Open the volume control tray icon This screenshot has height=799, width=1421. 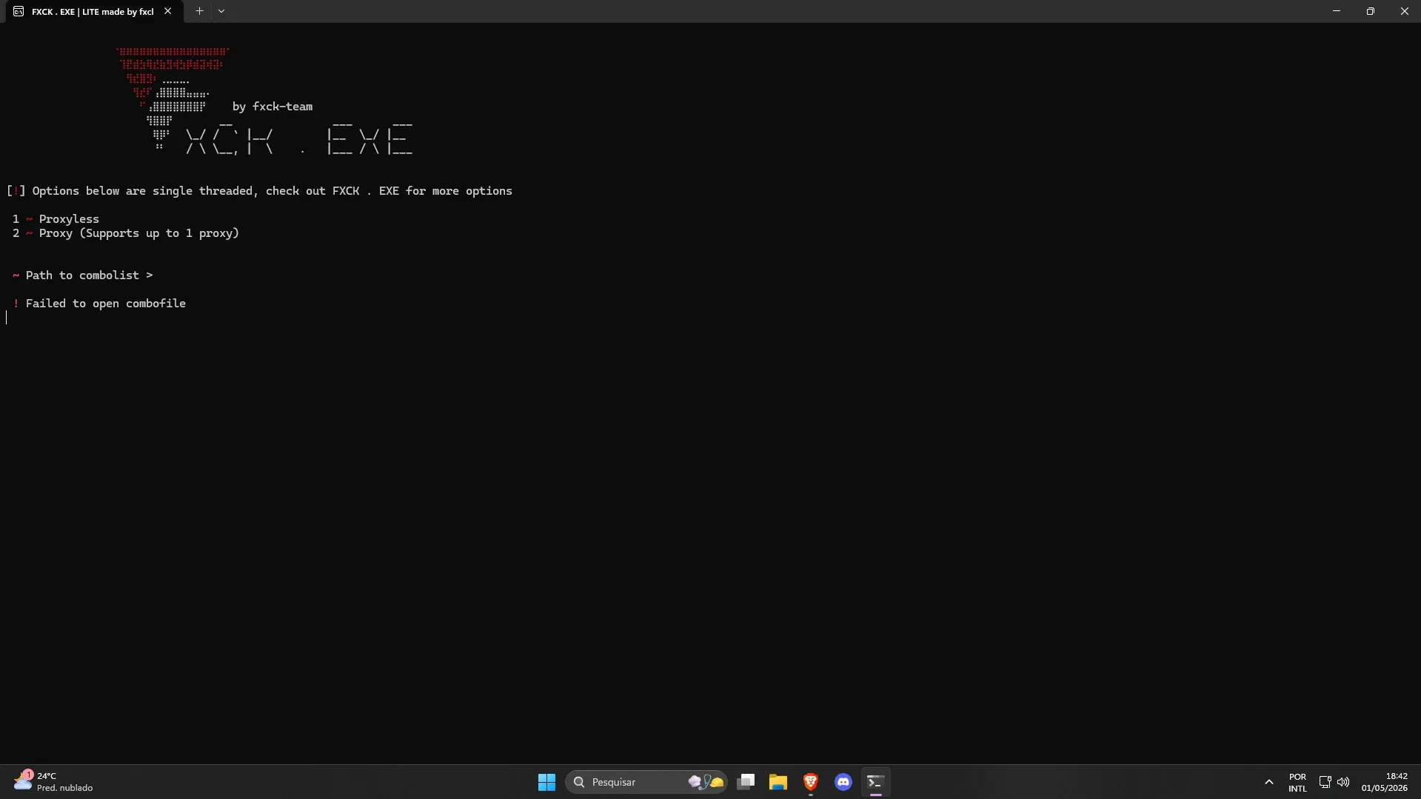1343,782
